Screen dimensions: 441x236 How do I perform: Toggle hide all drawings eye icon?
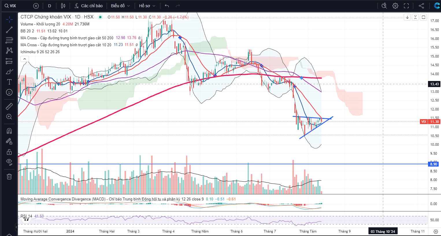[9, 162]
